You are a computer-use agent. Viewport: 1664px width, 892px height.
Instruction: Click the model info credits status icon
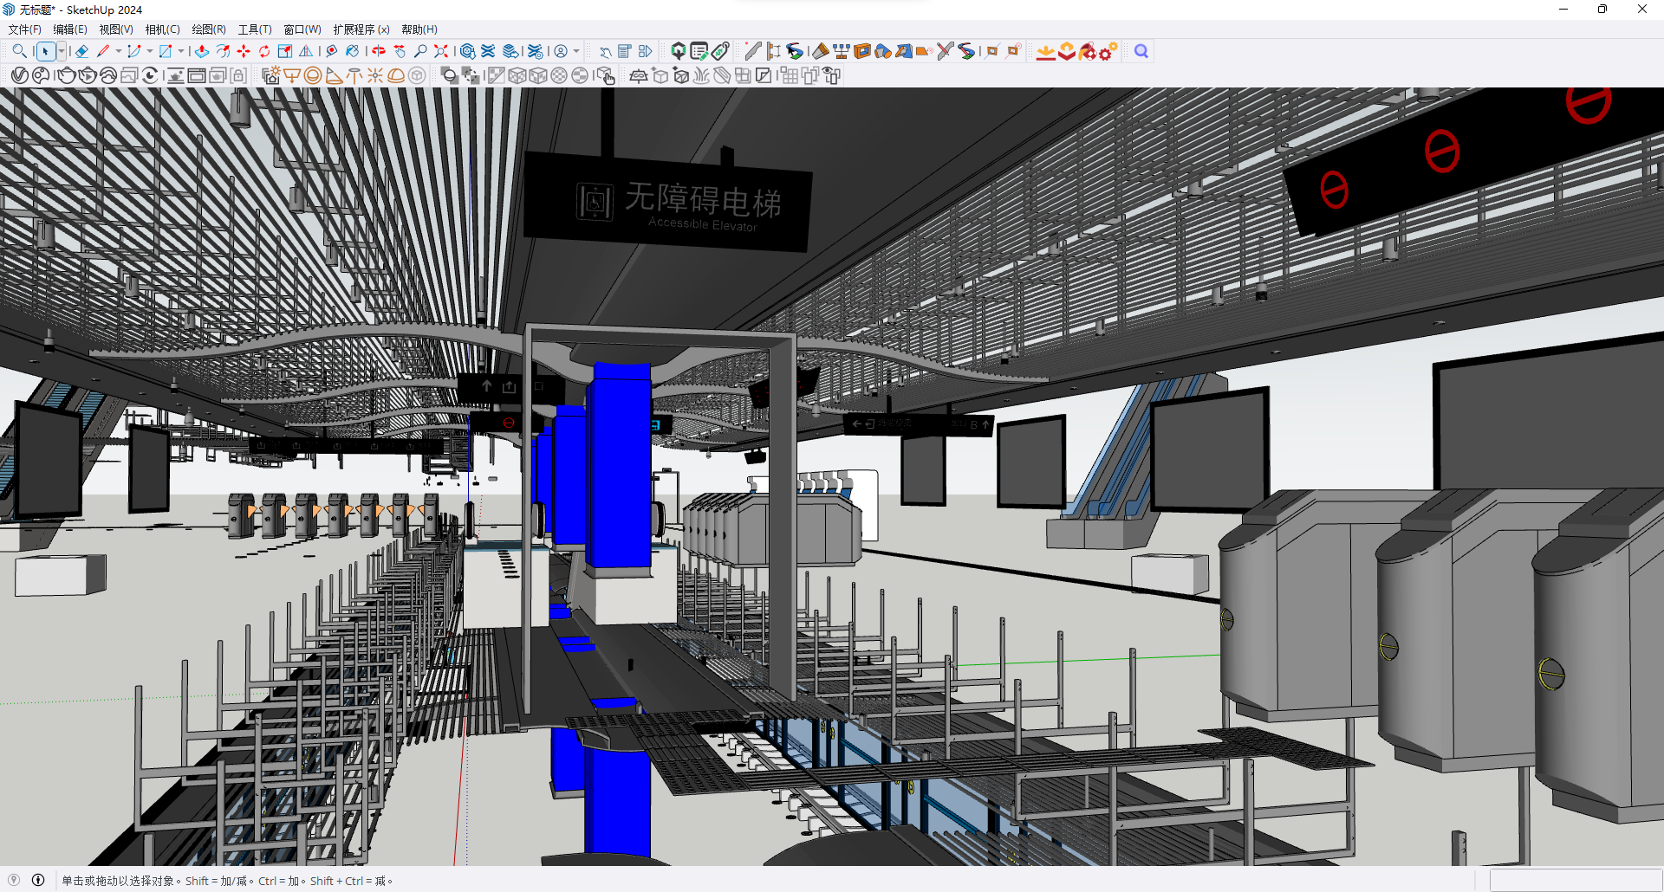[38, 880]
